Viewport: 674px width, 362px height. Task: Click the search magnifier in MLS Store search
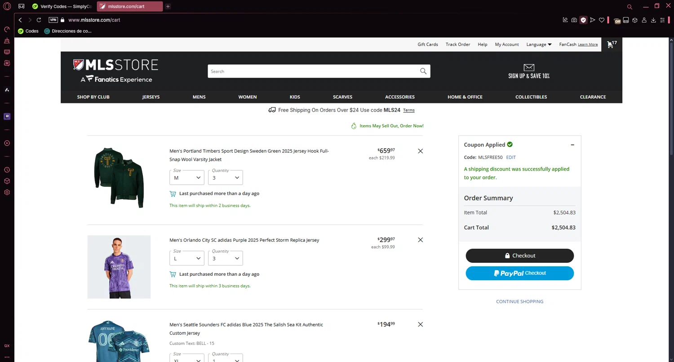[x=423, y=71]
